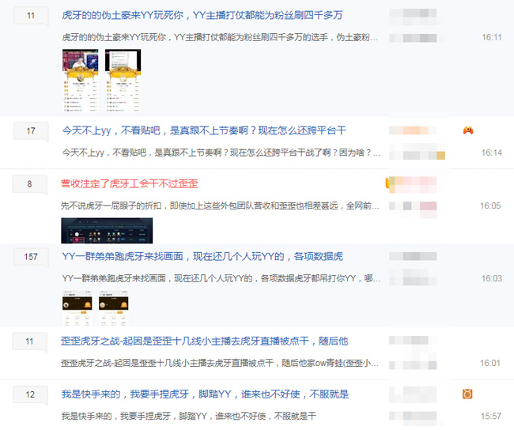Click the 8 reply count box
This screenshot has width=514, height=430.
(x=29, y=184)
